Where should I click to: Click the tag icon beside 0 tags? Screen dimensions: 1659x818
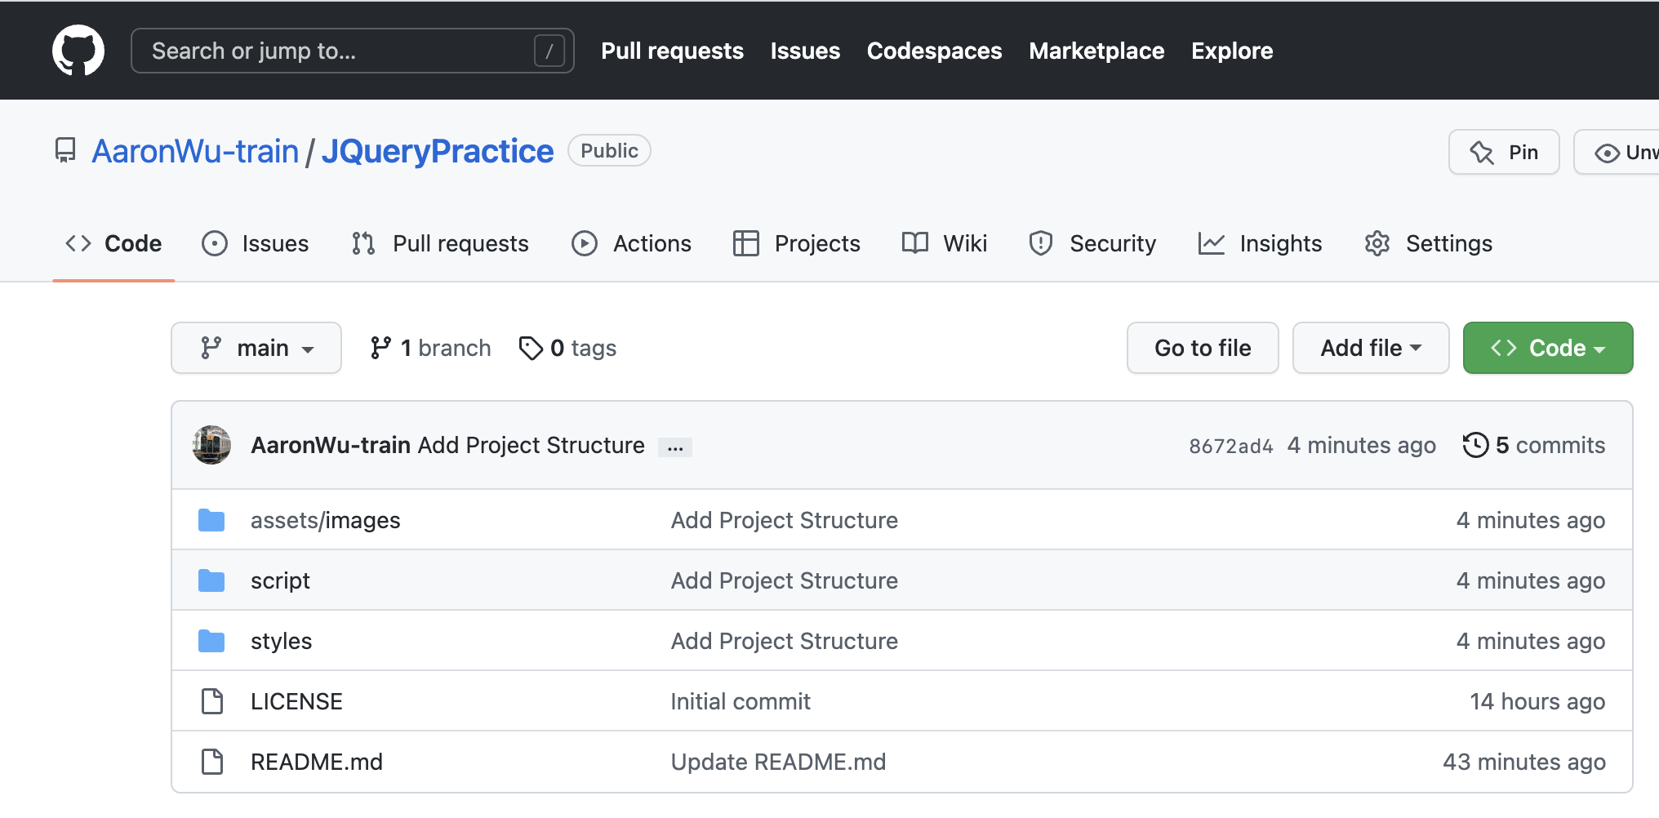pos(531,348)
